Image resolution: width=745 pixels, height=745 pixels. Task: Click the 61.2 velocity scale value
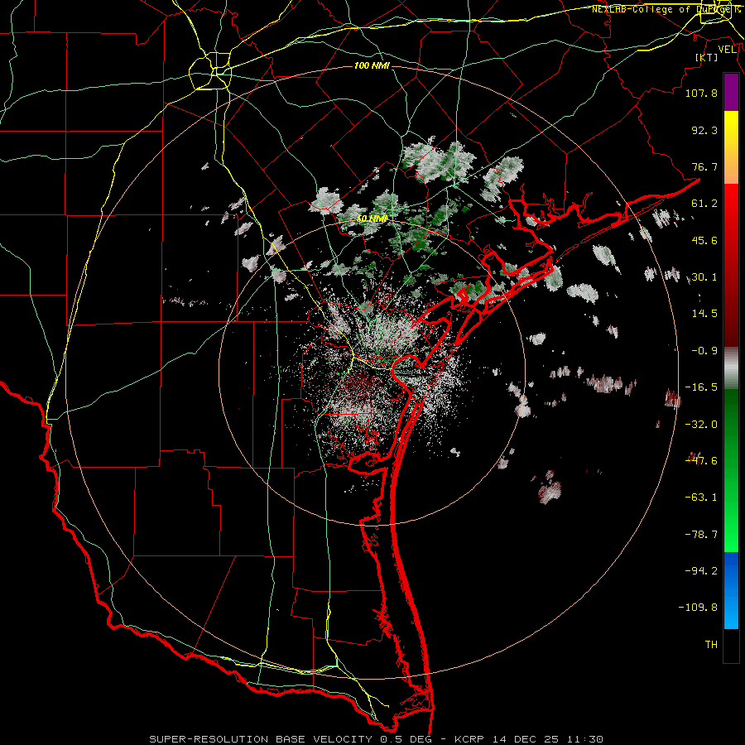[x=704, y=204]
